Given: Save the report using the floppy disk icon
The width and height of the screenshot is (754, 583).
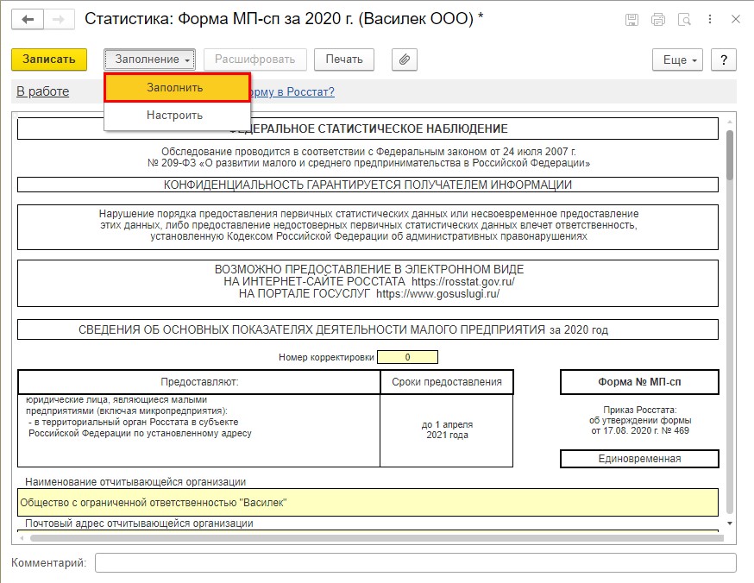Looking at the screenshot, I should [631, 20].
